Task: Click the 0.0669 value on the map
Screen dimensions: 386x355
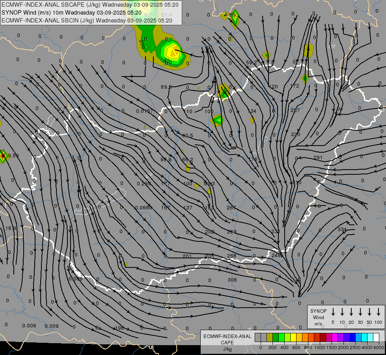Action: pyautogui.click(x=144, y=208)
